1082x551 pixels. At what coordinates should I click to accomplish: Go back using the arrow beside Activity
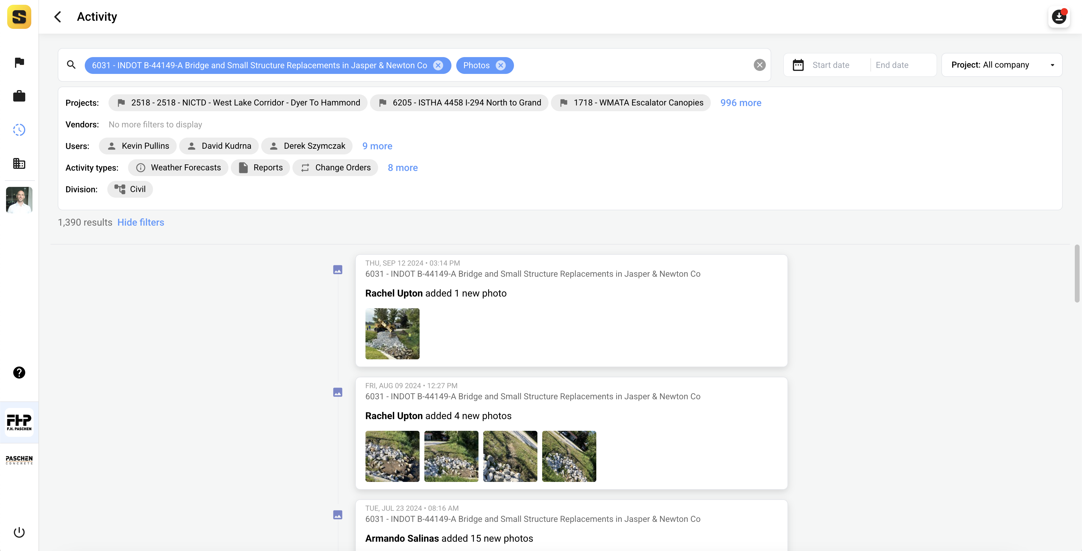click(x=58, y=17)
